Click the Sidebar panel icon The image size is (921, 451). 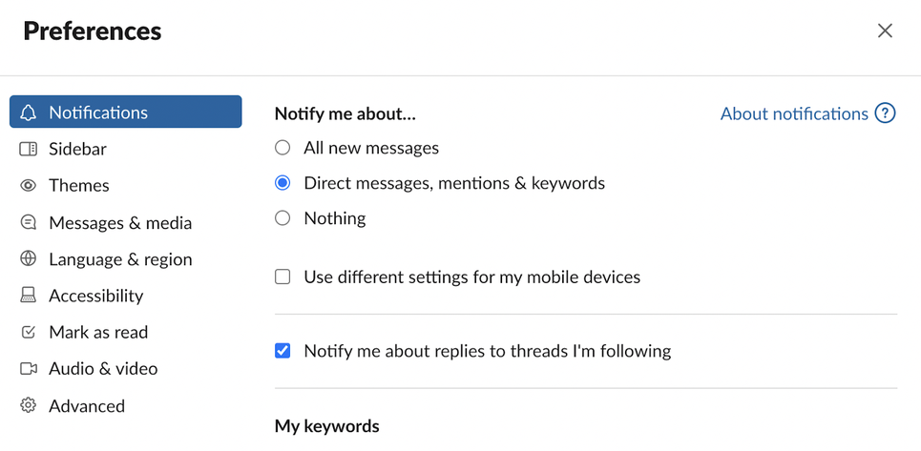point(29,149)
